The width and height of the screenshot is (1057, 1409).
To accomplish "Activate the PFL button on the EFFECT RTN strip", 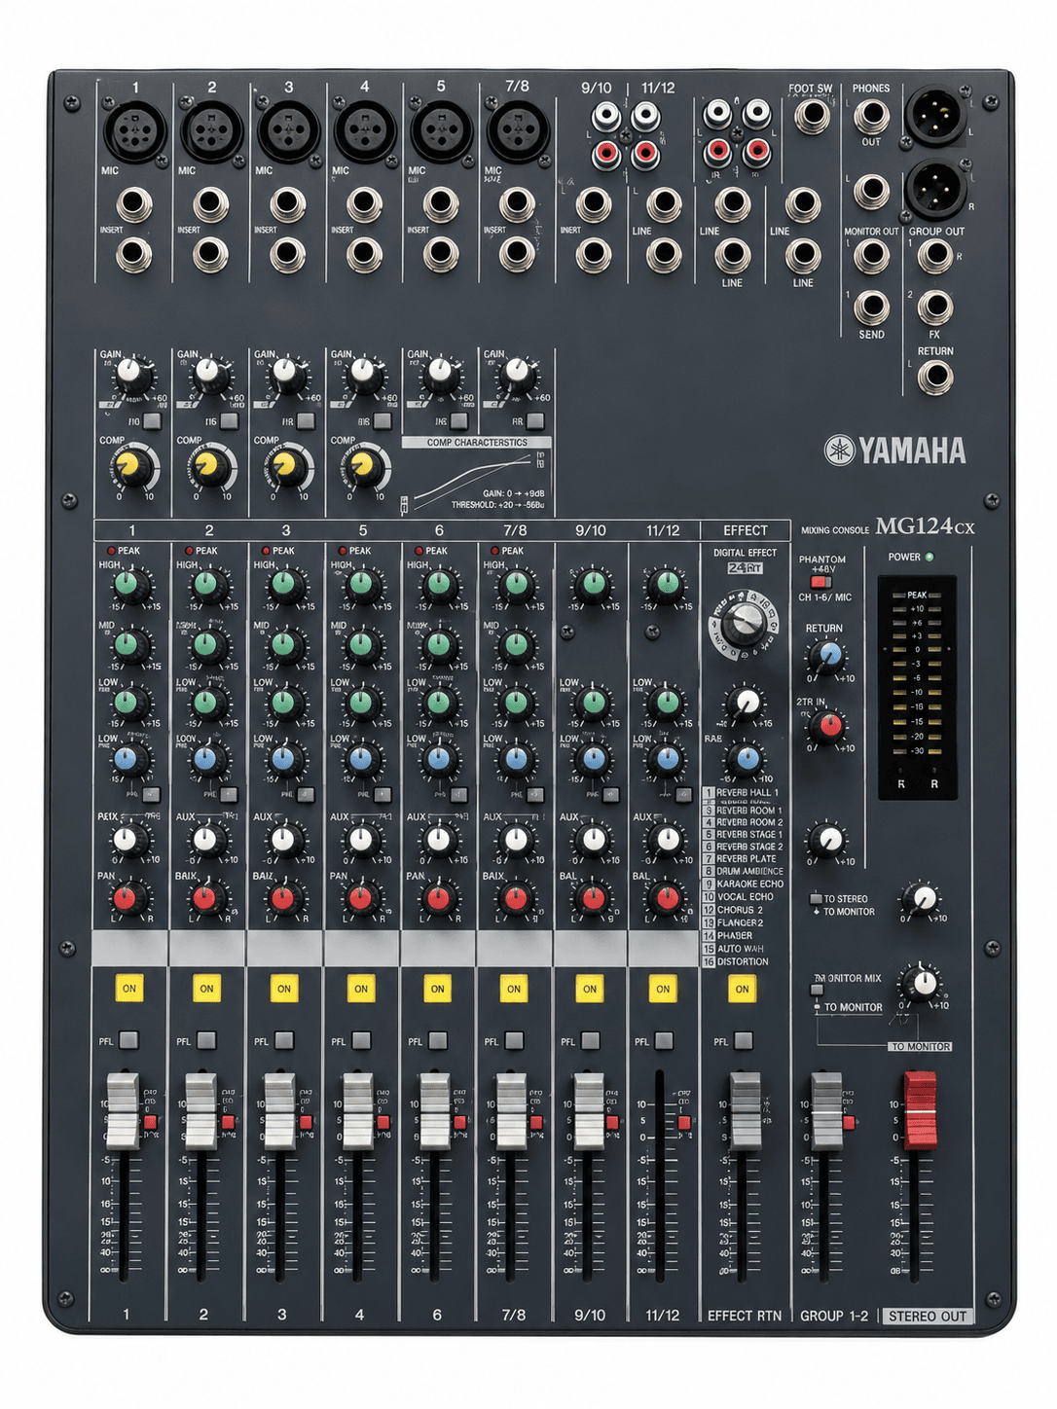I will 743,1040.
